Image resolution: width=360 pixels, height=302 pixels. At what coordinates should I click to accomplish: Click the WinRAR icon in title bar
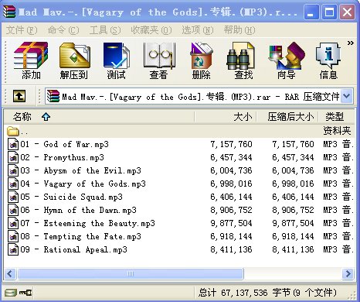[x=10, y=12]
